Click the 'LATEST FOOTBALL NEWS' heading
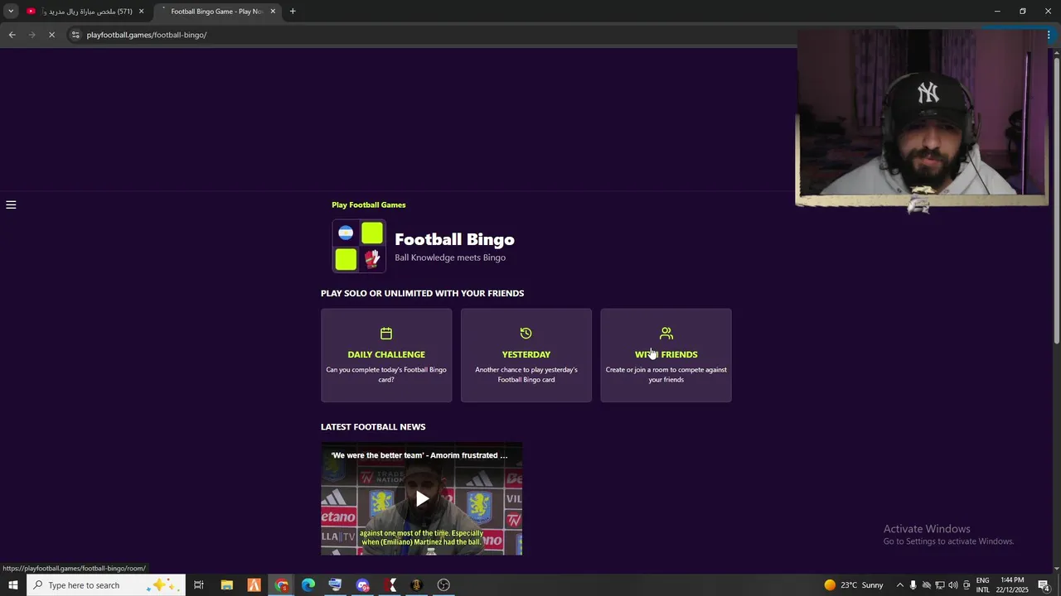This screenshot has width=1061, height=596. (373, 427)
